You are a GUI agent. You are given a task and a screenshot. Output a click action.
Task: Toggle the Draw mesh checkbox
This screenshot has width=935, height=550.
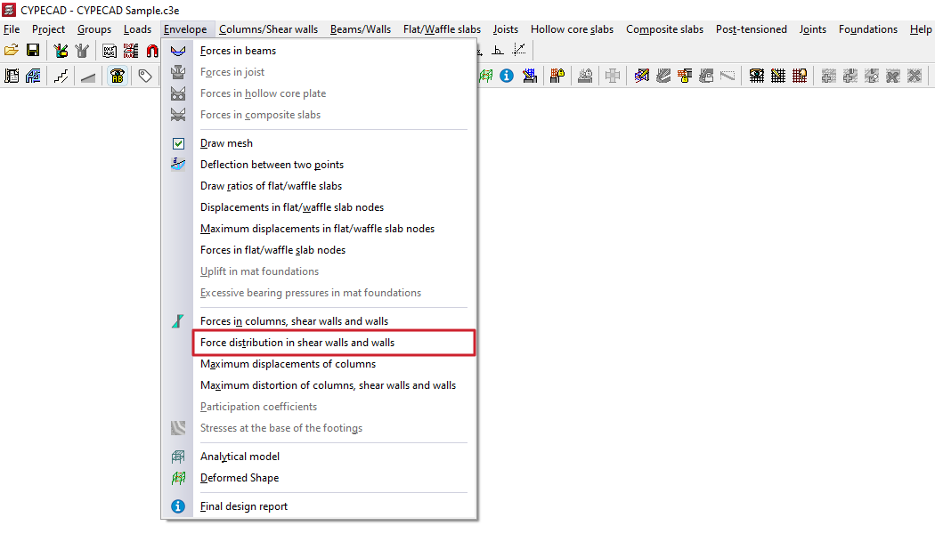[x=178, y=143]
